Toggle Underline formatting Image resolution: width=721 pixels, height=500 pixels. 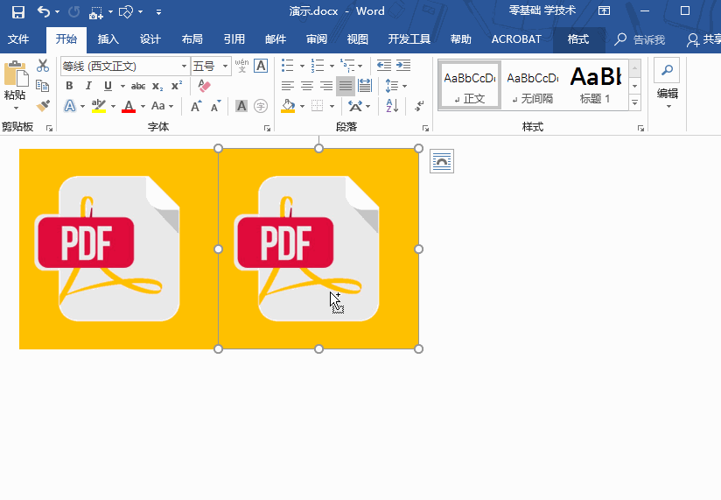click(x=108, y=86)
